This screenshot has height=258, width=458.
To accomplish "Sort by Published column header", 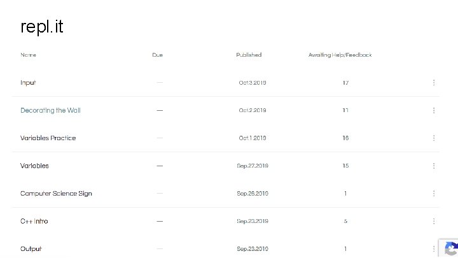I will [x=249, y=55].
